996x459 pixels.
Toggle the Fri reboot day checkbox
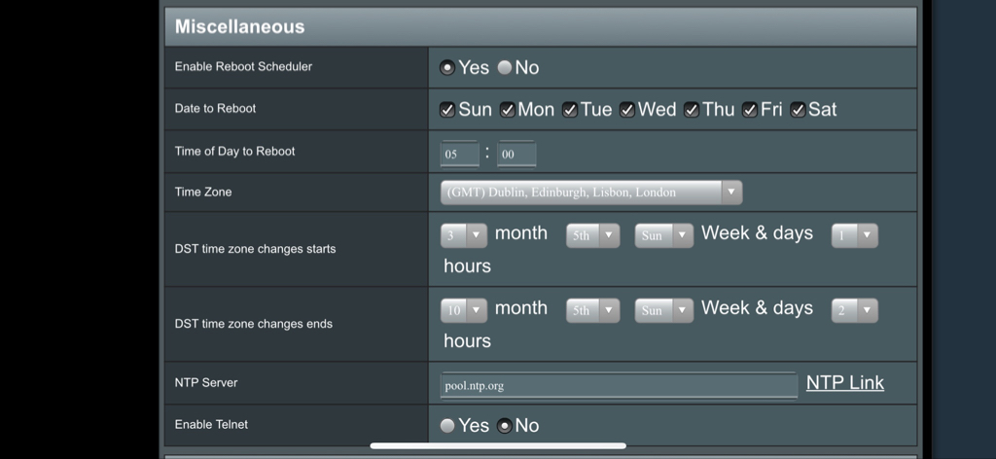pos(750,110)
